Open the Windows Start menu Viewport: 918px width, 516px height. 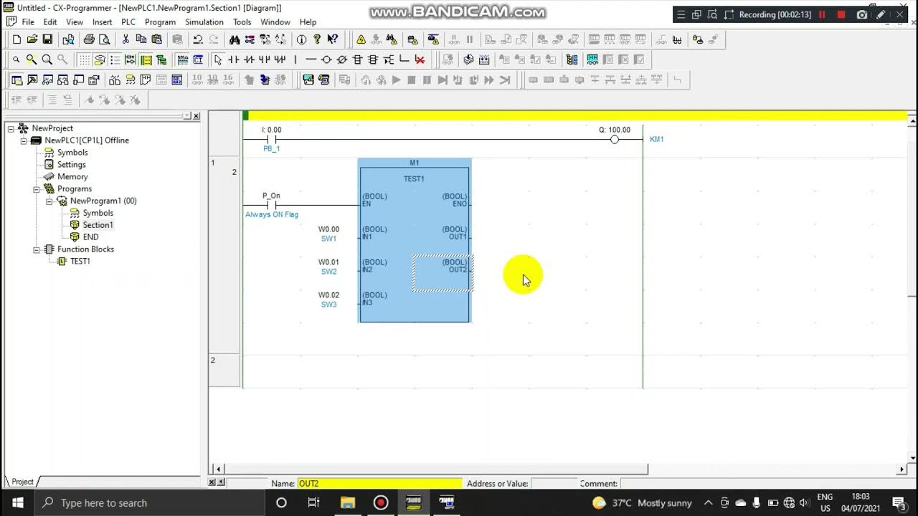coord(17,502)
